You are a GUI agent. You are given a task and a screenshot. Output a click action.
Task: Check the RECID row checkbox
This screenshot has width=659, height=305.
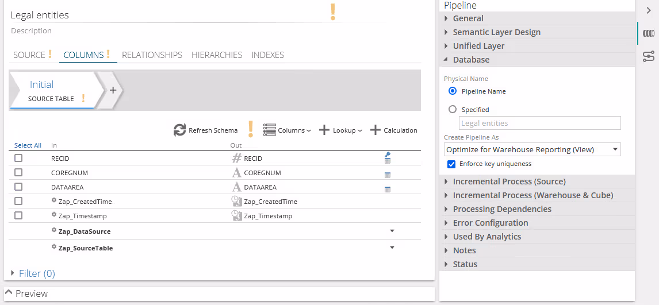(18, 158)
